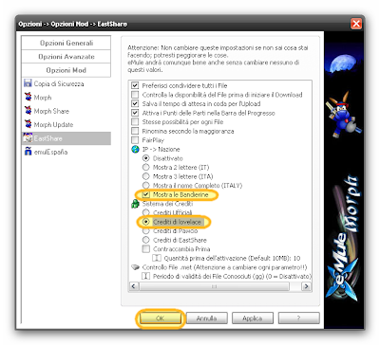380x345 pixels.
Task: Open the Morph Share page
Action: pos(66,111)
